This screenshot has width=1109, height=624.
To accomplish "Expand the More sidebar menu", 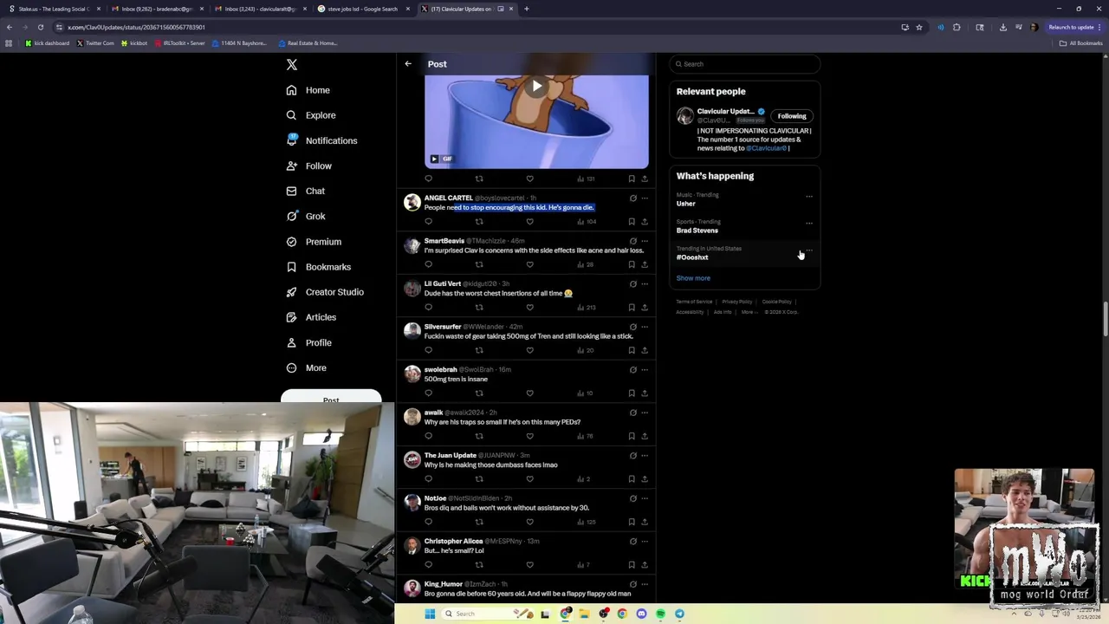I will tap(306, 368).
